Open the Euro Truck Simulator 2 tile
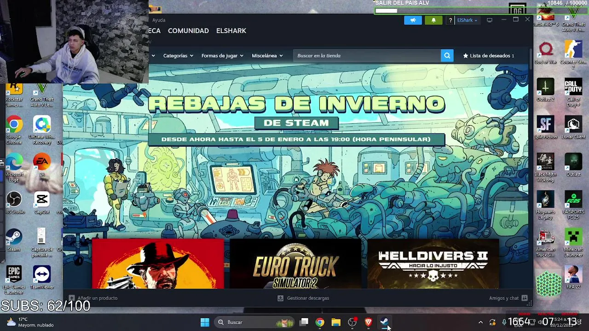The width and height of the screenshot is (589, 331). [295, 264]
